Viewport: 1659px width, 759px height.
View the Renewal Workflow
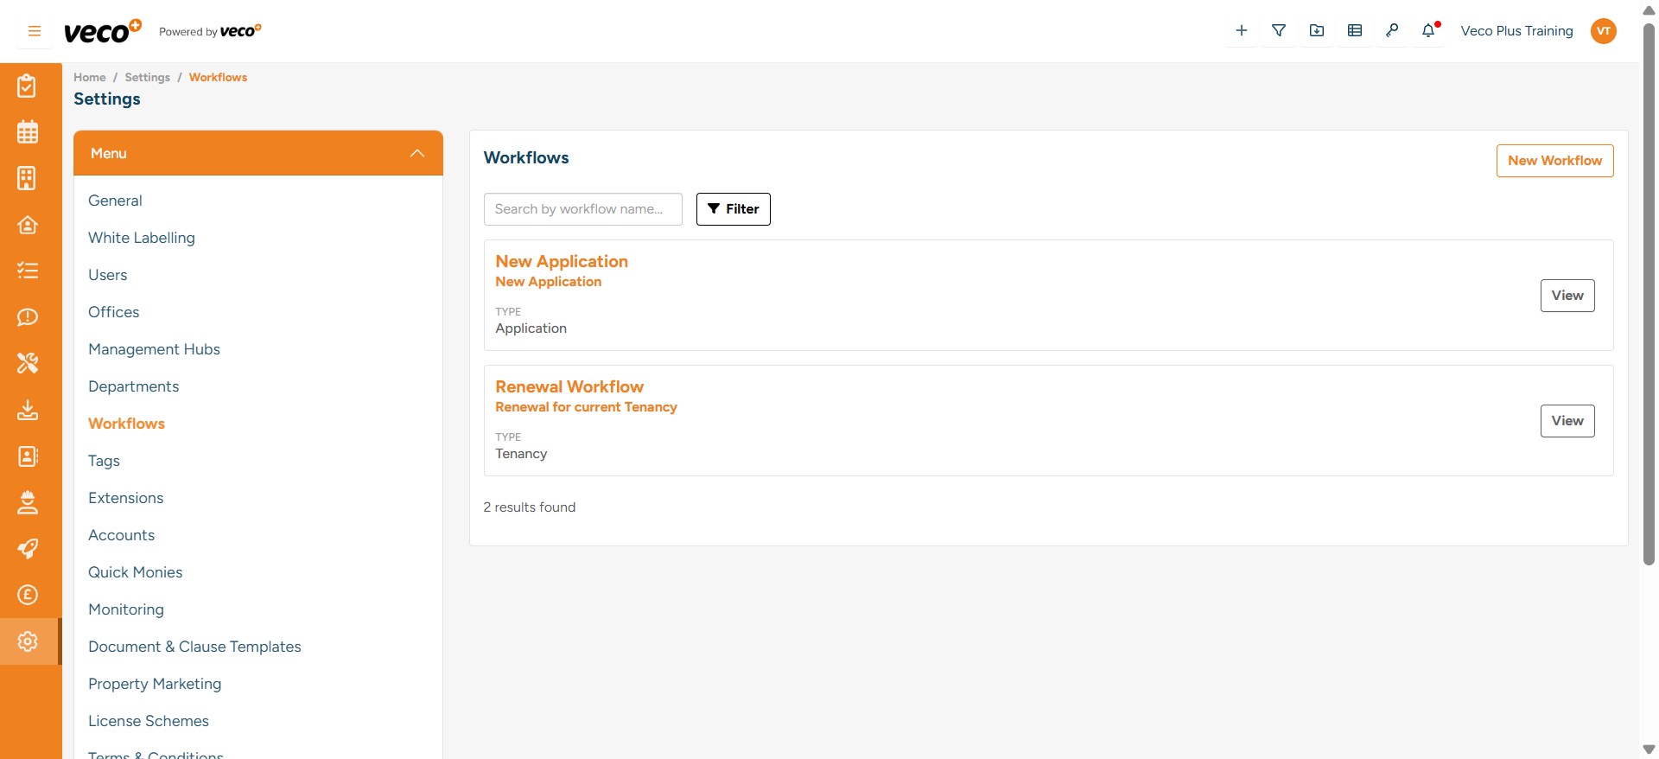pos(1567,421)
